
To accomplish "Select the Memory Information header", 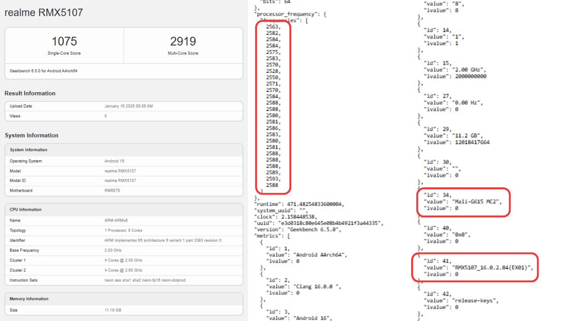I will point(29,299).
